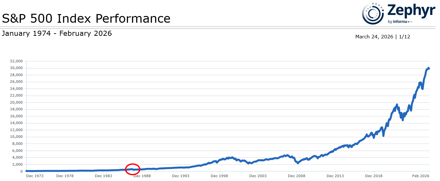This screenshot has height=181, width=440.
Task: Click the Dec 2008 x-axis label
Action: tap(296, 176)
